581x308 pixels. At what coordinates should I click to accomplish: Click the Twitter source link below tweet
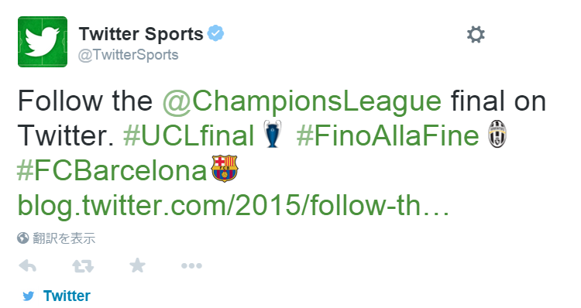click(67, 296)
